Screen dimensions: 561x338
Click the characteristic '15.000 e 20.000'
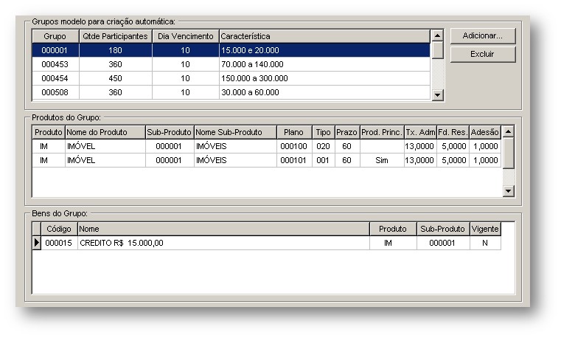pyautogui.click(x=250, y=50)
